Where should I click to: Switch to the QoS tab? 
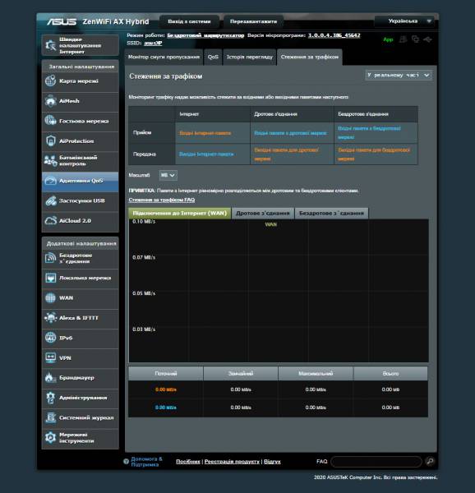pyautogui.click(x=213, y=58)
